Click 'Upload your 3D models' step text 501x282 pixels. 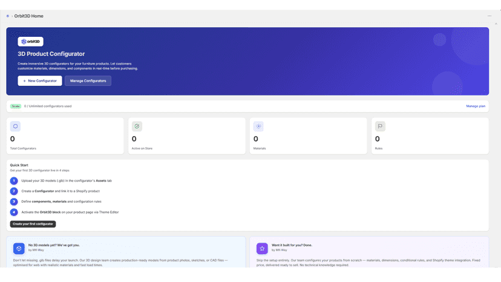tap(67, 181)
